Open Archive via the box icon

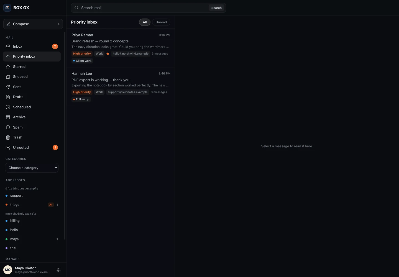[x=8, y=117]
